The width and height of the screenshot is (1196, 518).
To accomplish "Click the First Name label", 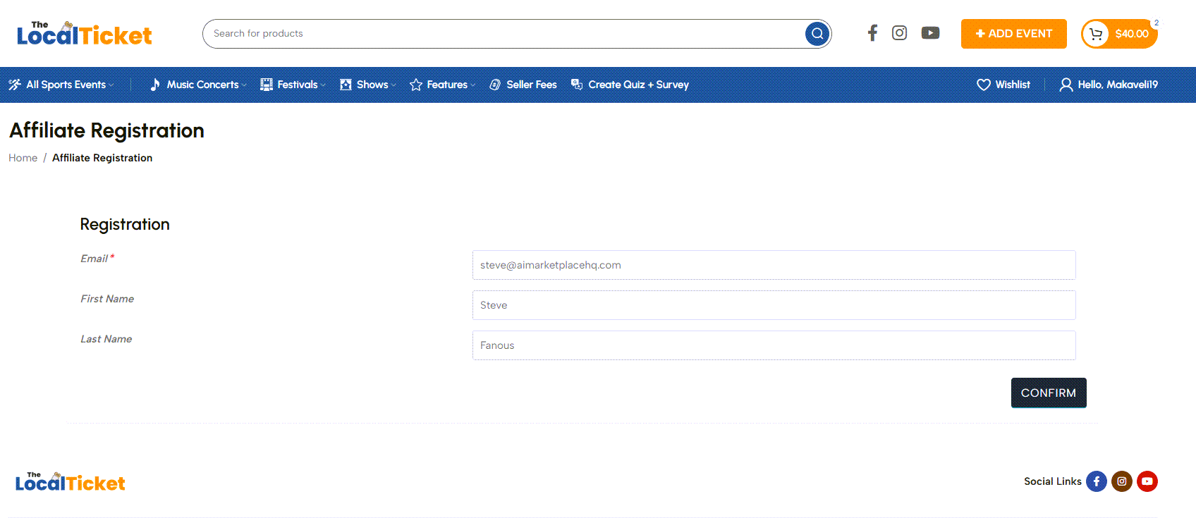I will pyautogui.click(x=107, y=299).
